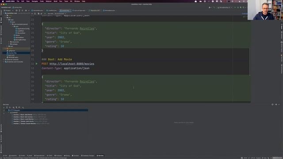
Task: Expand Scratches and Consoles node
Action: pos(4,62)
